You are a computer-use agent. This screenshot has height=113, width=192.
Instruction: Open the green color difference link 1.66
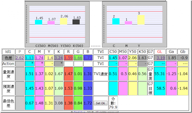tap(78, 58)
